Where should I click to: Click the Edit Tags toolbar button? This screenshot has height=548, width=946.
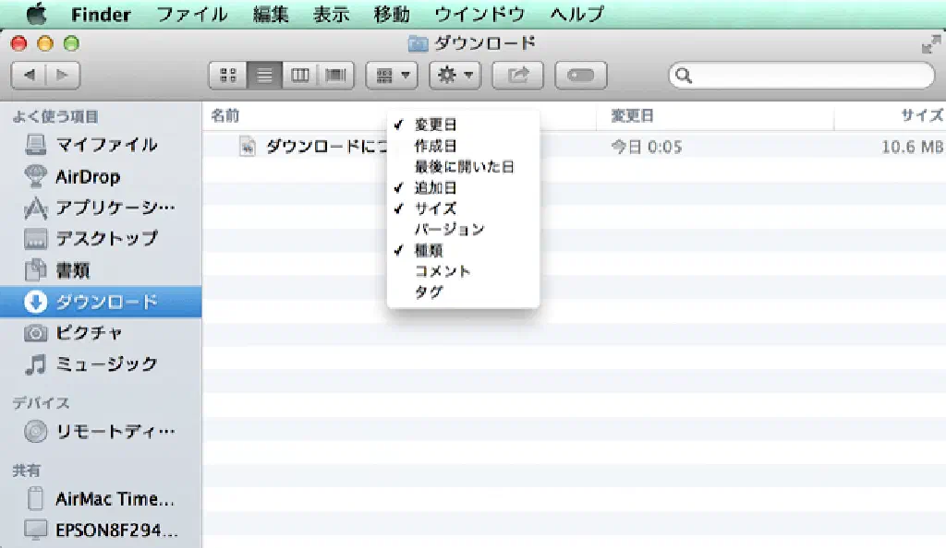[581, 76]
